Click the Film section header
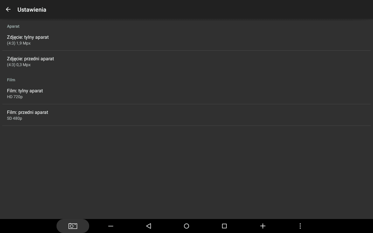373x233 pixels. click(x=11, y=80)
